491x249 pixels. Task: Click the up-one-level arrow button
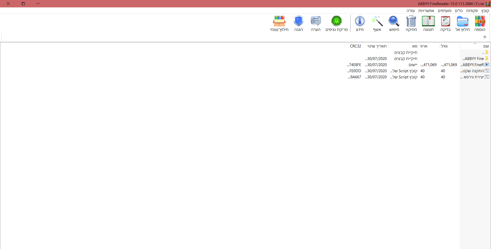[x=485, y=37]
